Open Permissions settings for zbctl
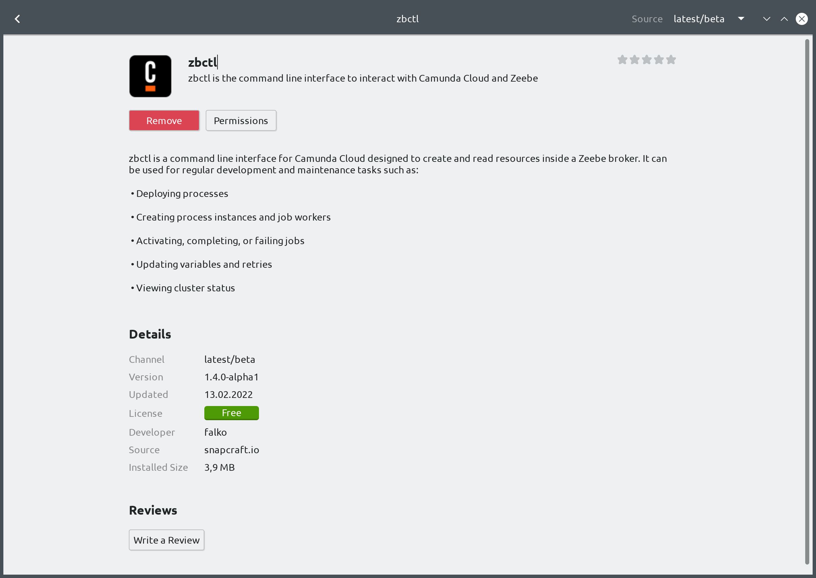 point(241,120)
